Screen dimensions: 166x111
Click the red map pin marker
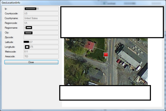[106, 56]
